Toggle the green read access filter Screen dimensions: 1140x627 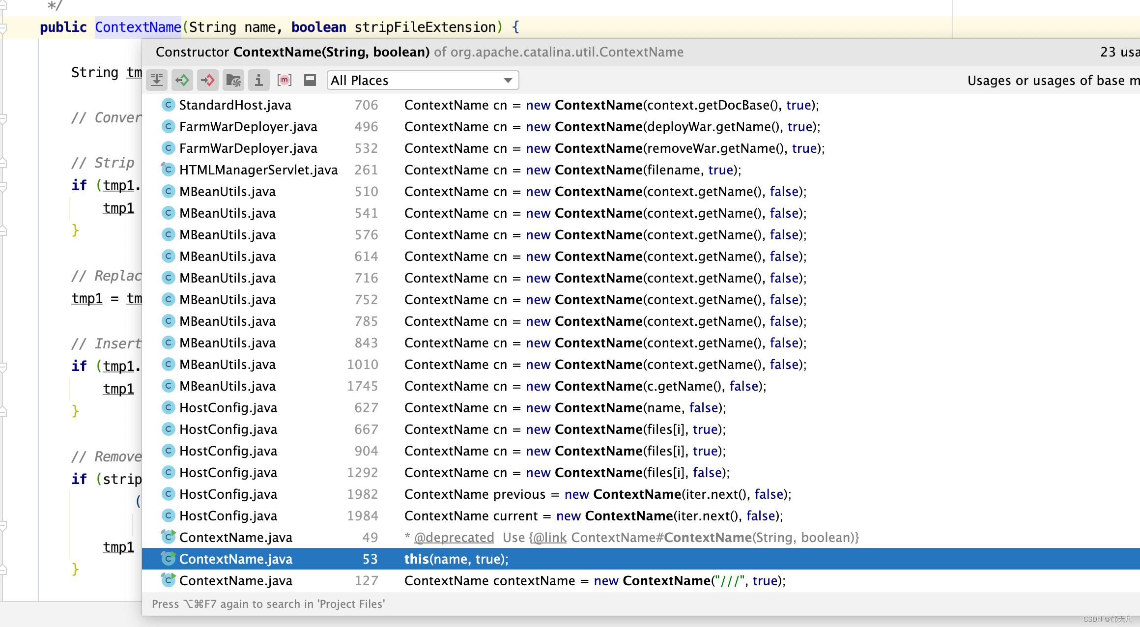pos(182,80)
